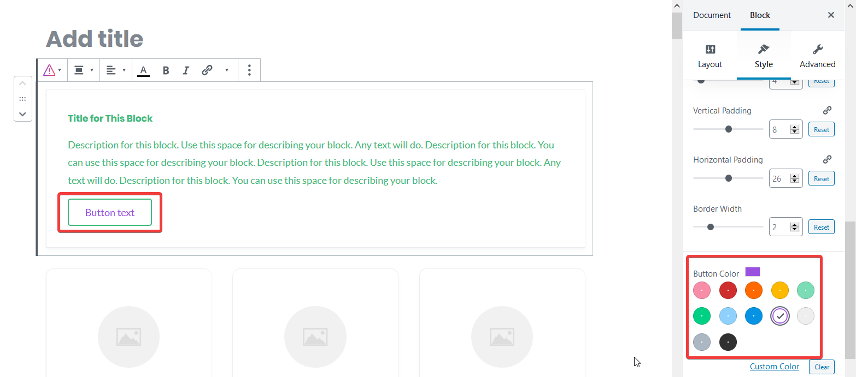Reset the Border Width value
This screenshot has width=856, height=377.
(822, 227)
